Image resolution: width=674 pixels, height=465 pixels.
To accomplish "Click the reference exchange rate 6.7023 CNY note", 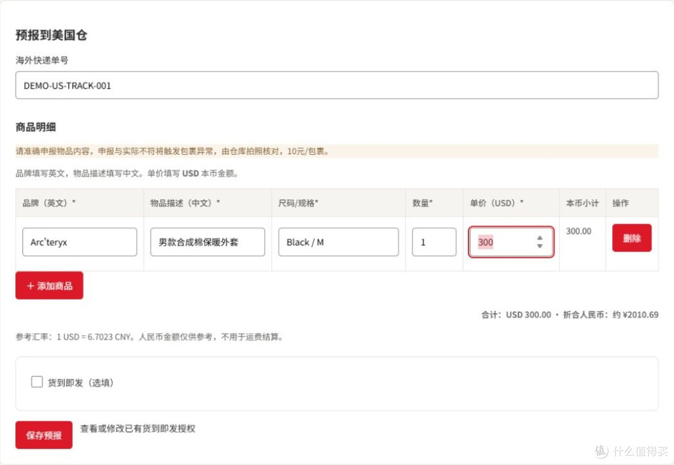I will [150, 336].
